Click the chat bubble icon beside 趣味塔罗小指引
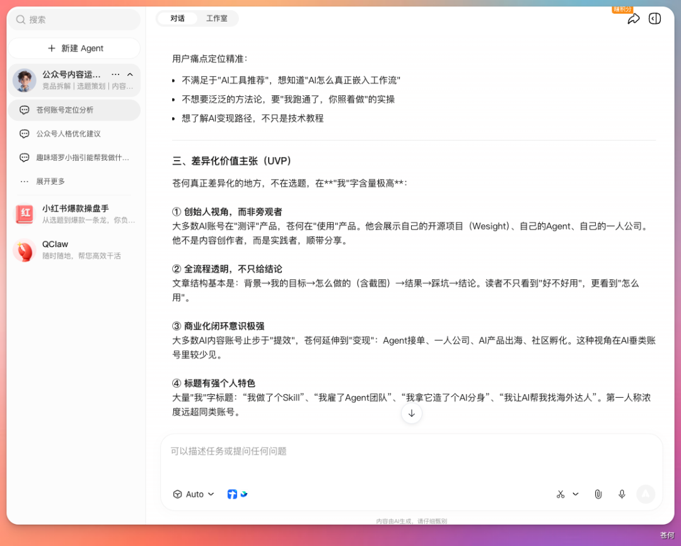Viewport: 681px width, 546px height. pyautogui.click(x=25, y=157)
